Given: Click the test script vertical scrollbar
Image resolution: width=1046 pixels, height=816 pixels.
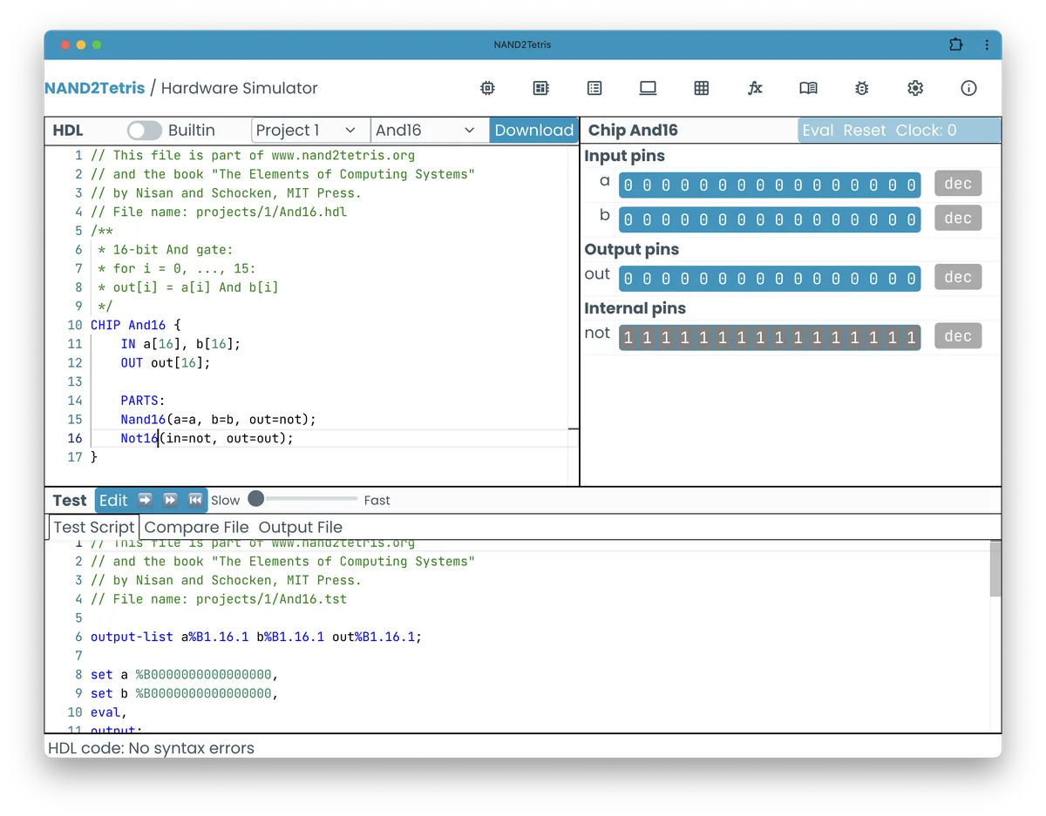Looking at the screenshot, I should pyautogui.click(x=995, y=569).
